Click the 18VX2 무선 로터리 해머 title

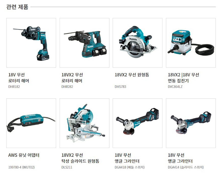coord(72,78)
